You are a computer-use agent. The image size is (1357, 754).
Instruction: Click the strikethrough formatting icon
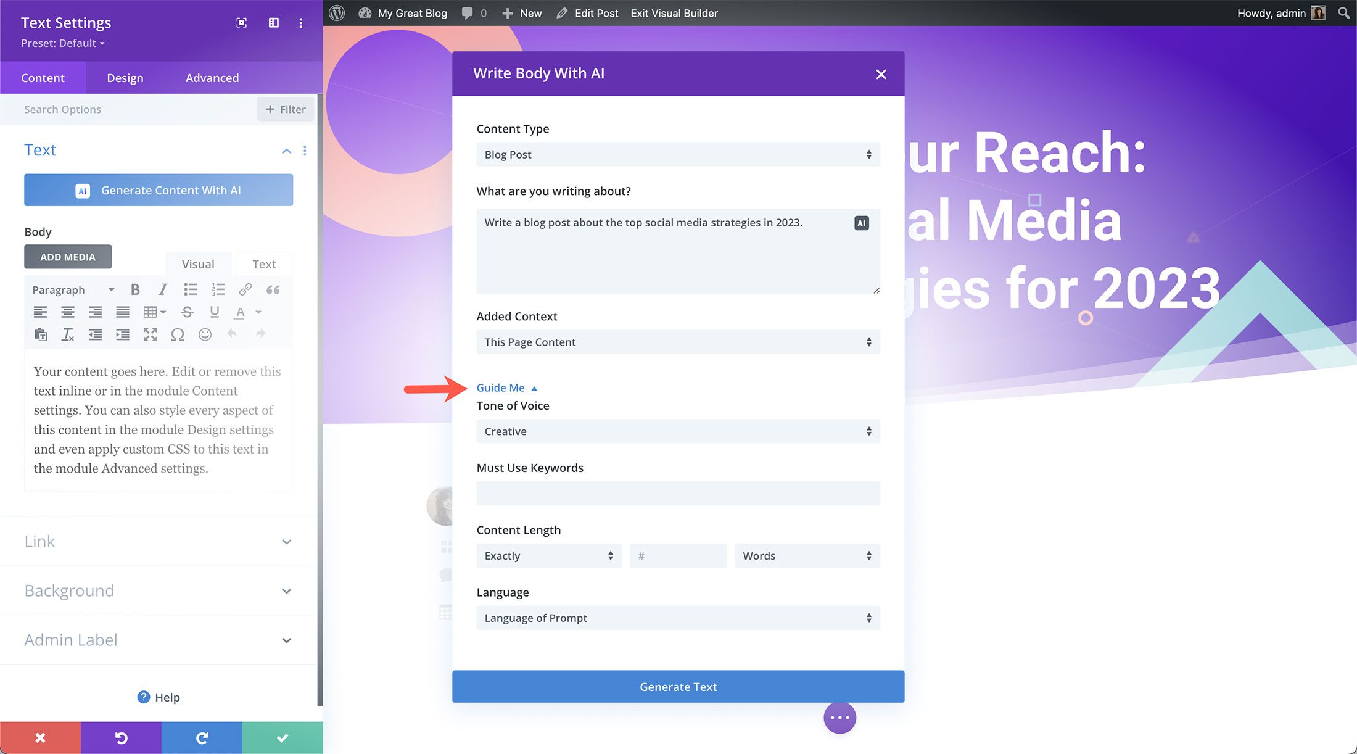[186, 312]
